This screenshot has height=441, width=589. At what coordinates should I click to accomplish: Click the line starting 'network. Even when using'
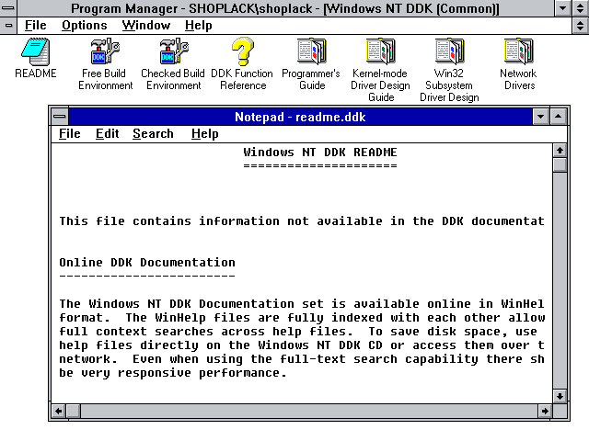[302, 359]
